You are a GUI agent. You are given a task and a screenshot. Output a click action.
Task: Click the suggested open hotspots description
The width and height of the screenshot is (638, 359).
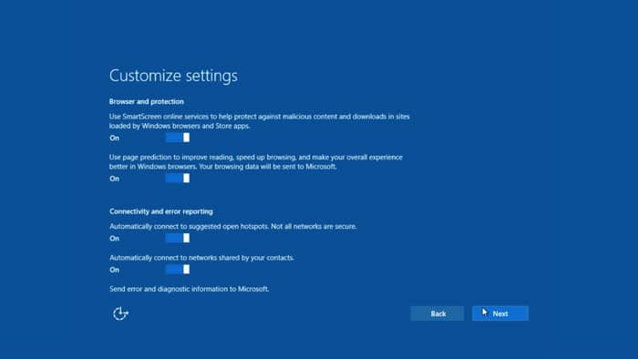(x=233, y=227)
